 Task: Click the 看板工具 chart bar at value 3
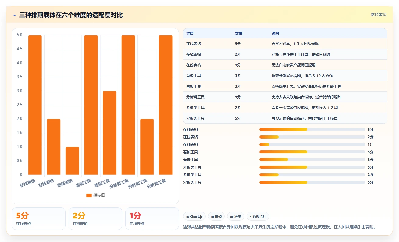[110, 133]
